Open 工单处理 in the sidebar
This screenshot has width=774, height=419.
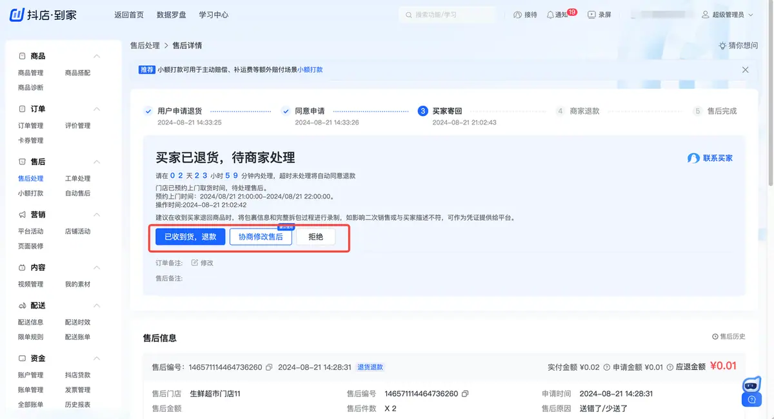(x=78, y=179)
